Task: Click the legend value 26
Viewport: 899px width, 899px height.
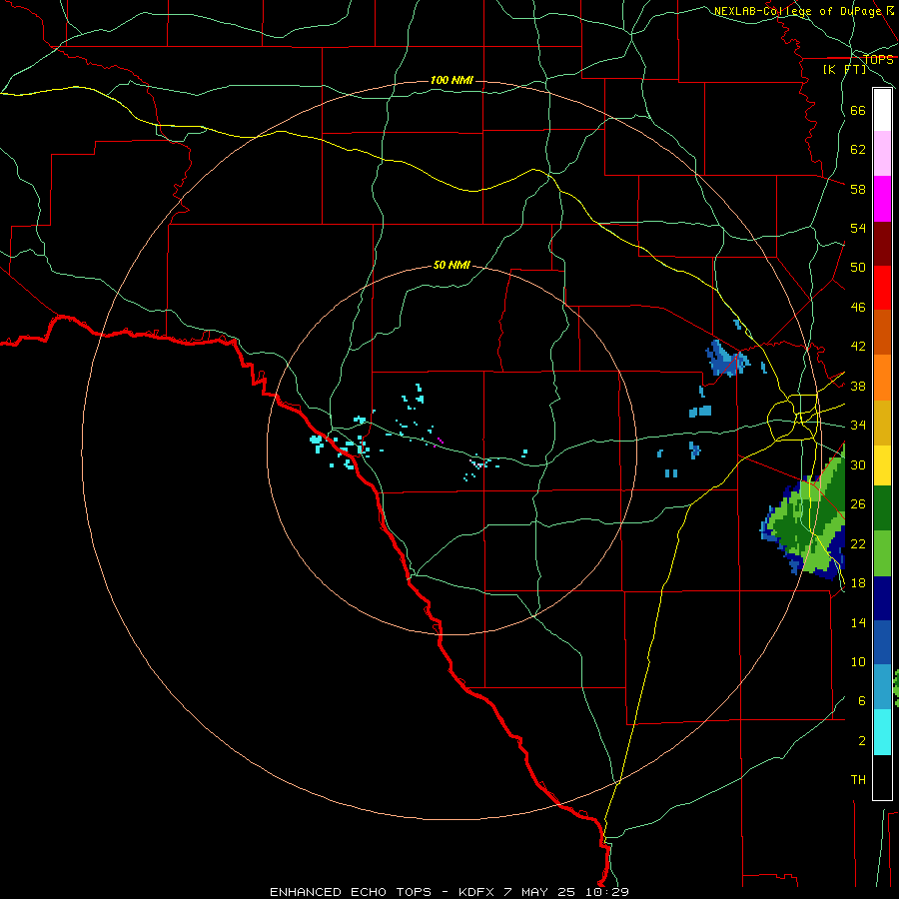Action: [x=858, y=504]
